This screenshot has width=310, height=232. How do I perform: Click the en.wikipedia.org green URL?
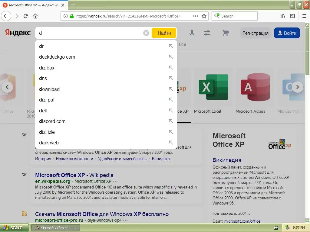click(x=53, y=181)
